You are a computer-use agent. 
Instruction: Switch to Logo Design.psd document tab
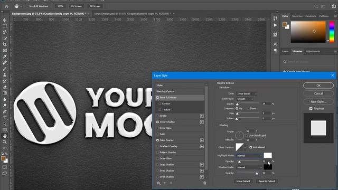(x=133, y=14)
